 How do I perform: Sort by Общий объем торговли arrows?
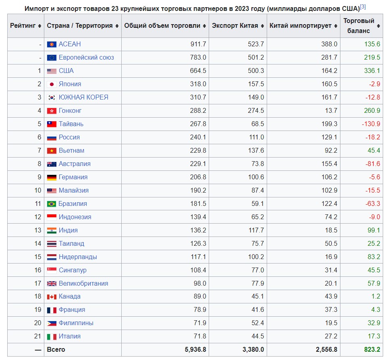coord(204,26)
